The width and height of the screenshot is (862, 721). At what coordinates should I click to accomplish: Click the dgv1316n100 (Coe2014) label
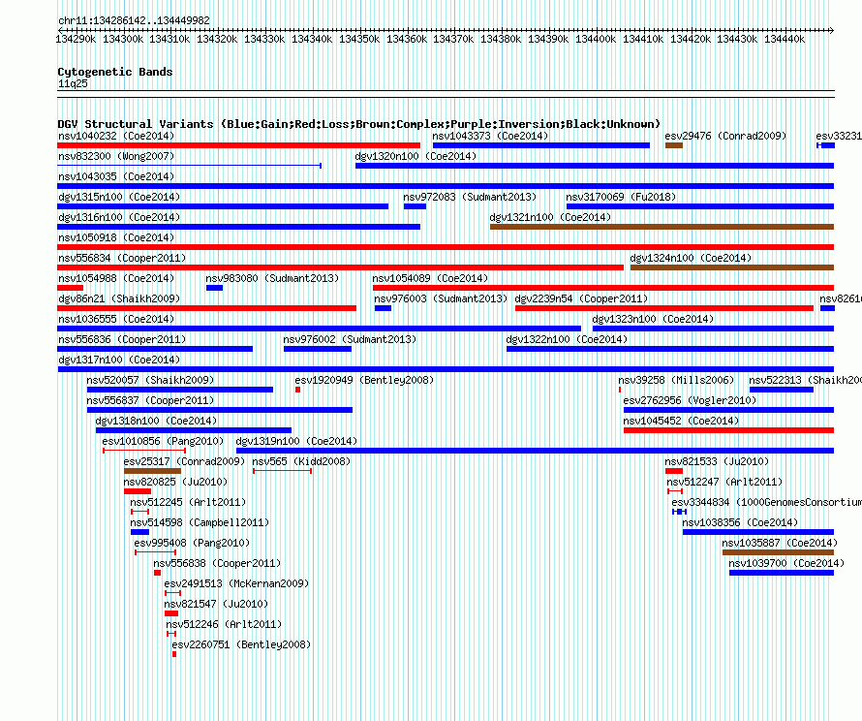click(119, 217)
